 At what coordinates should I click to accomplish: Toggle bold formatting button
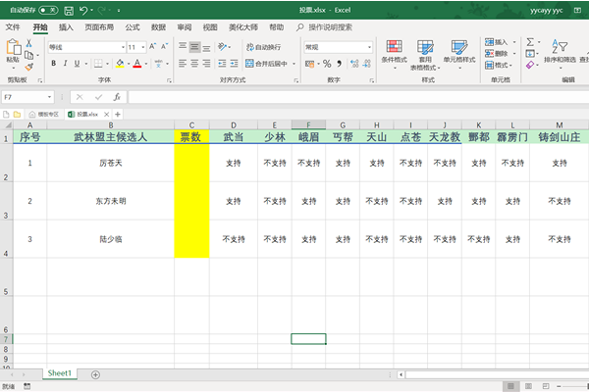pos(52,64)
